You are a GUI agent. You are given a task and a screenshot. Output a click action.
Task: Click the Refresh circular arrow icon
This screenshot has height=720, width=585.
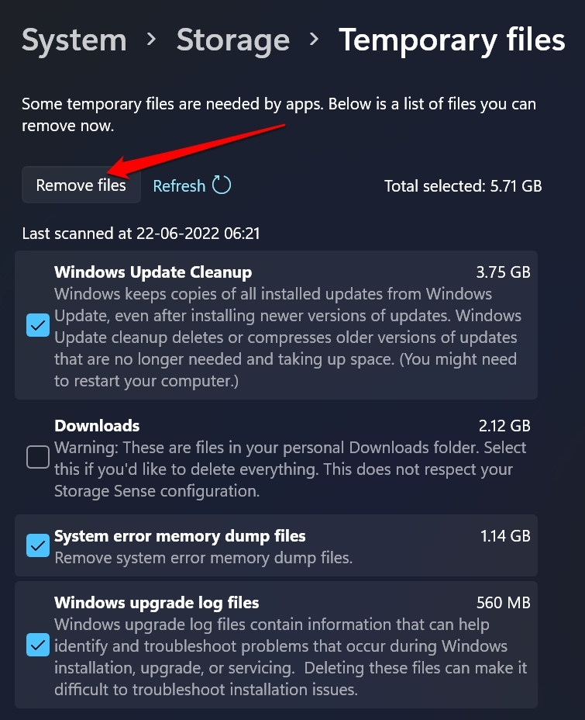point(222,185)
